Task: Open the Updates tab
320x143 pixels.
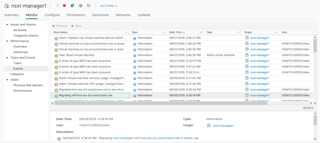Action: click(x=144, y=15)
